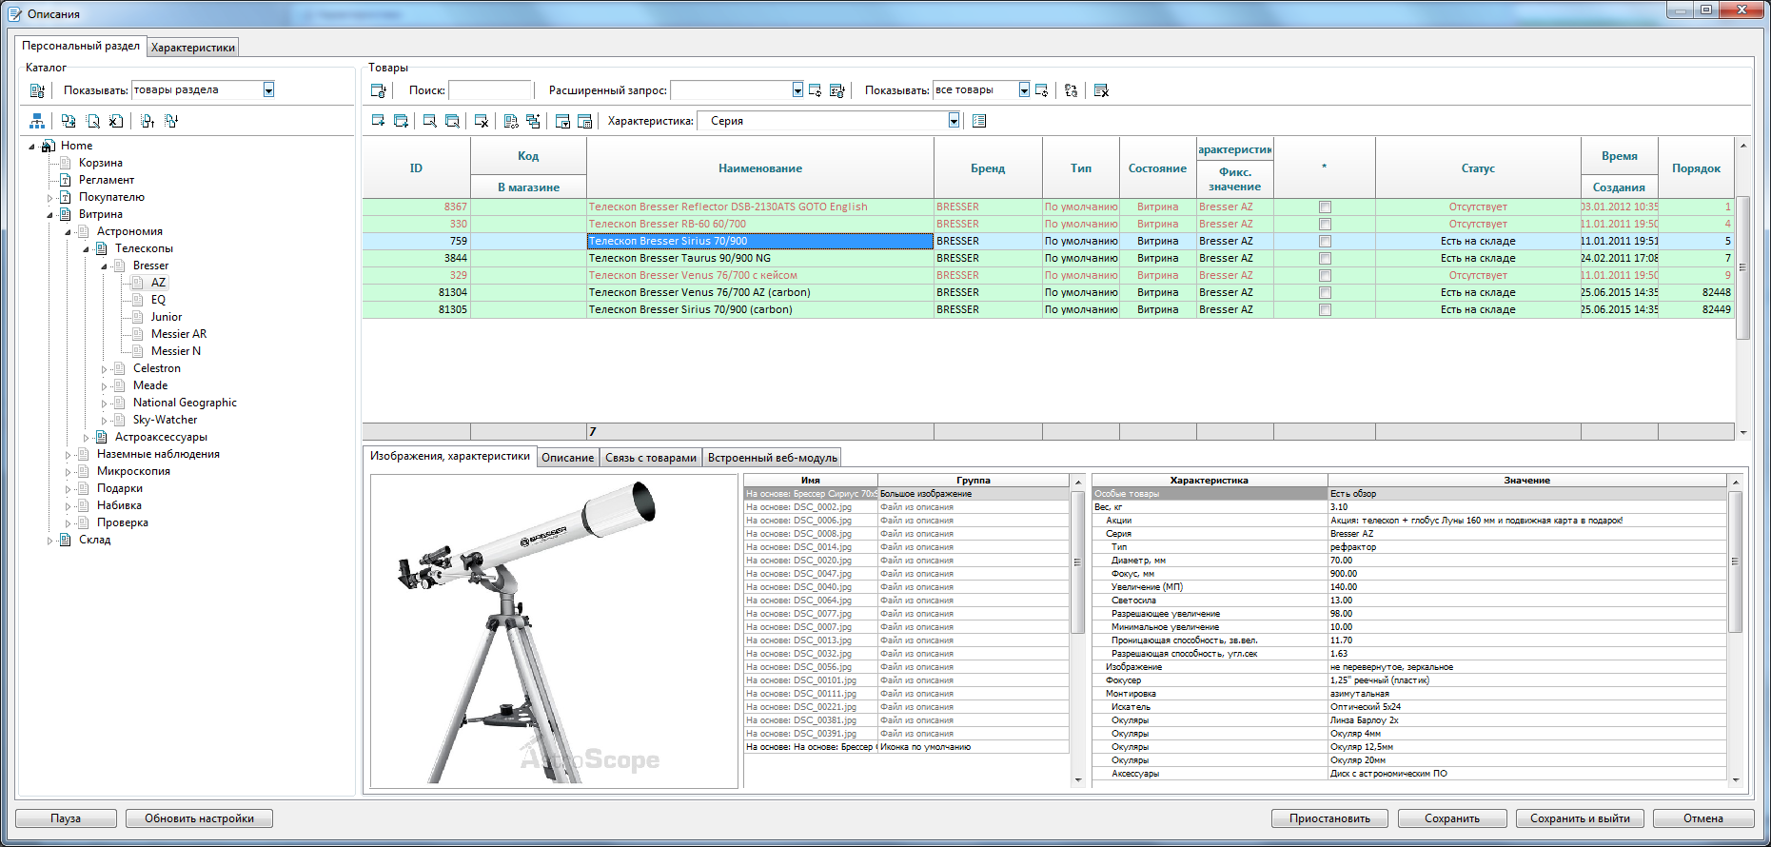Expand the Склад tree node
The height and width of the screenshot is (847, 1771).
point(50,541)
